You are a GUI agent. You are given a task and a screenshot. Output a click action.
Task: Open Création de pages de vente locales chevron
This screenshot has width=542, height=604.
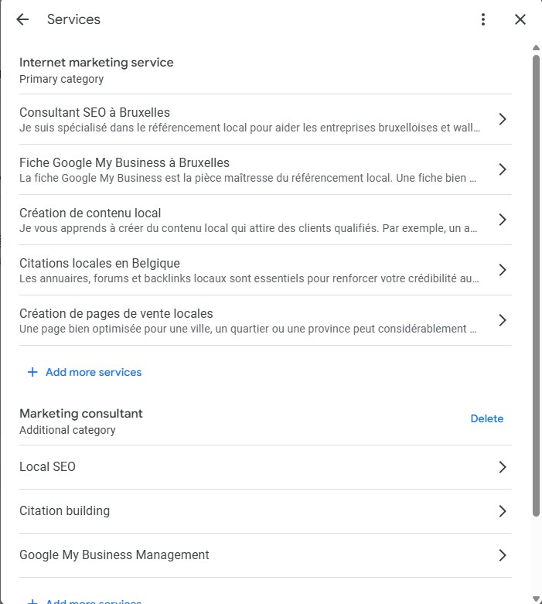click(503, 320)
